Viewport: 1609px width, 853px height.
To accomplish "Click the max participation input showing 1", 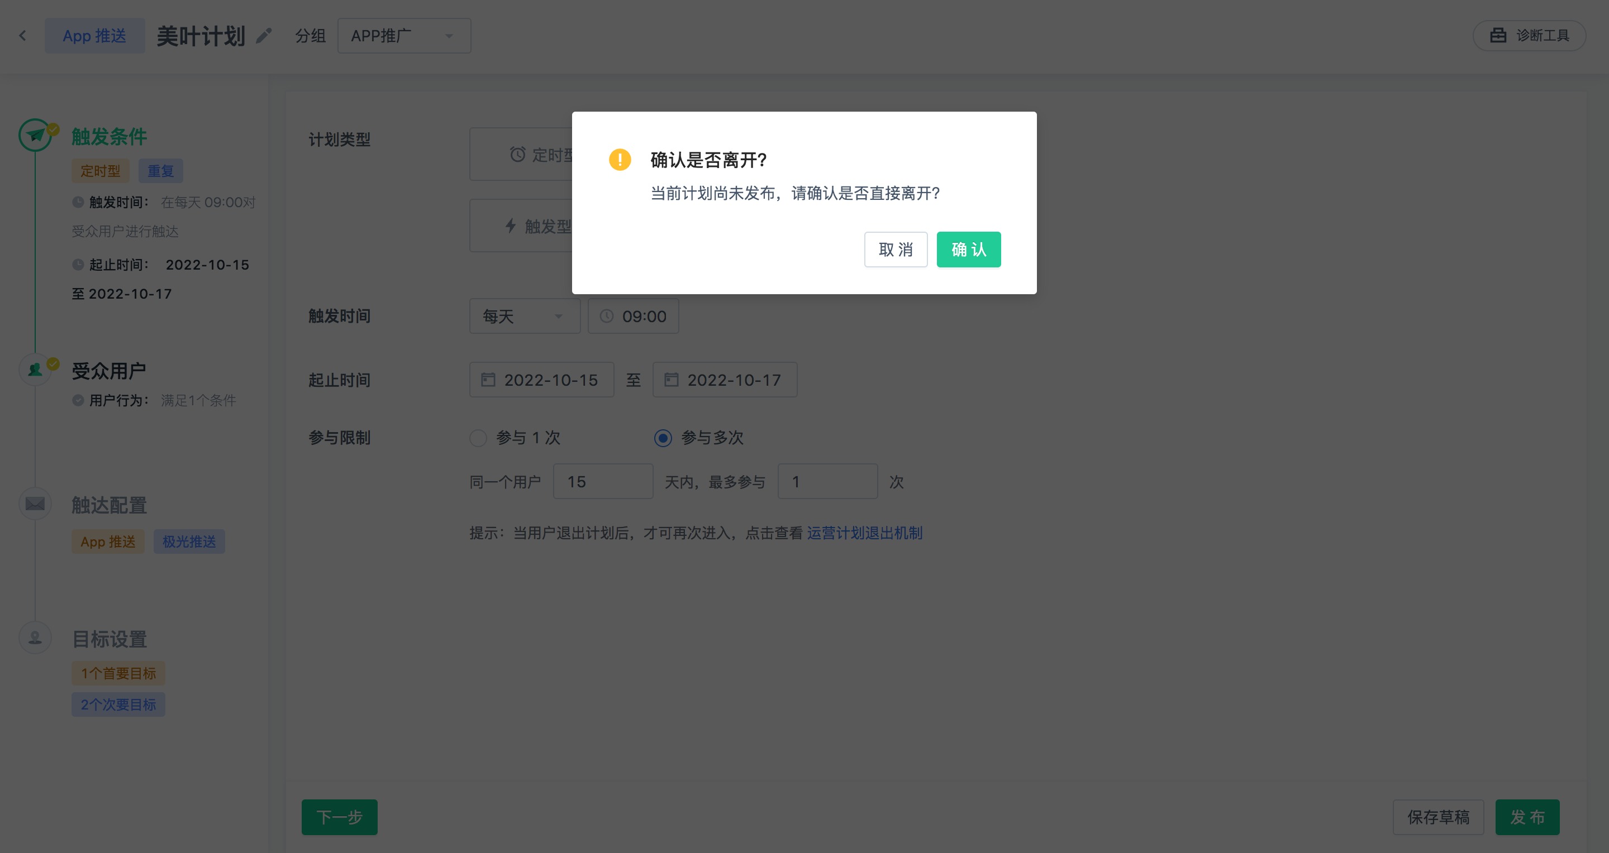I will (x=827, y=482).
